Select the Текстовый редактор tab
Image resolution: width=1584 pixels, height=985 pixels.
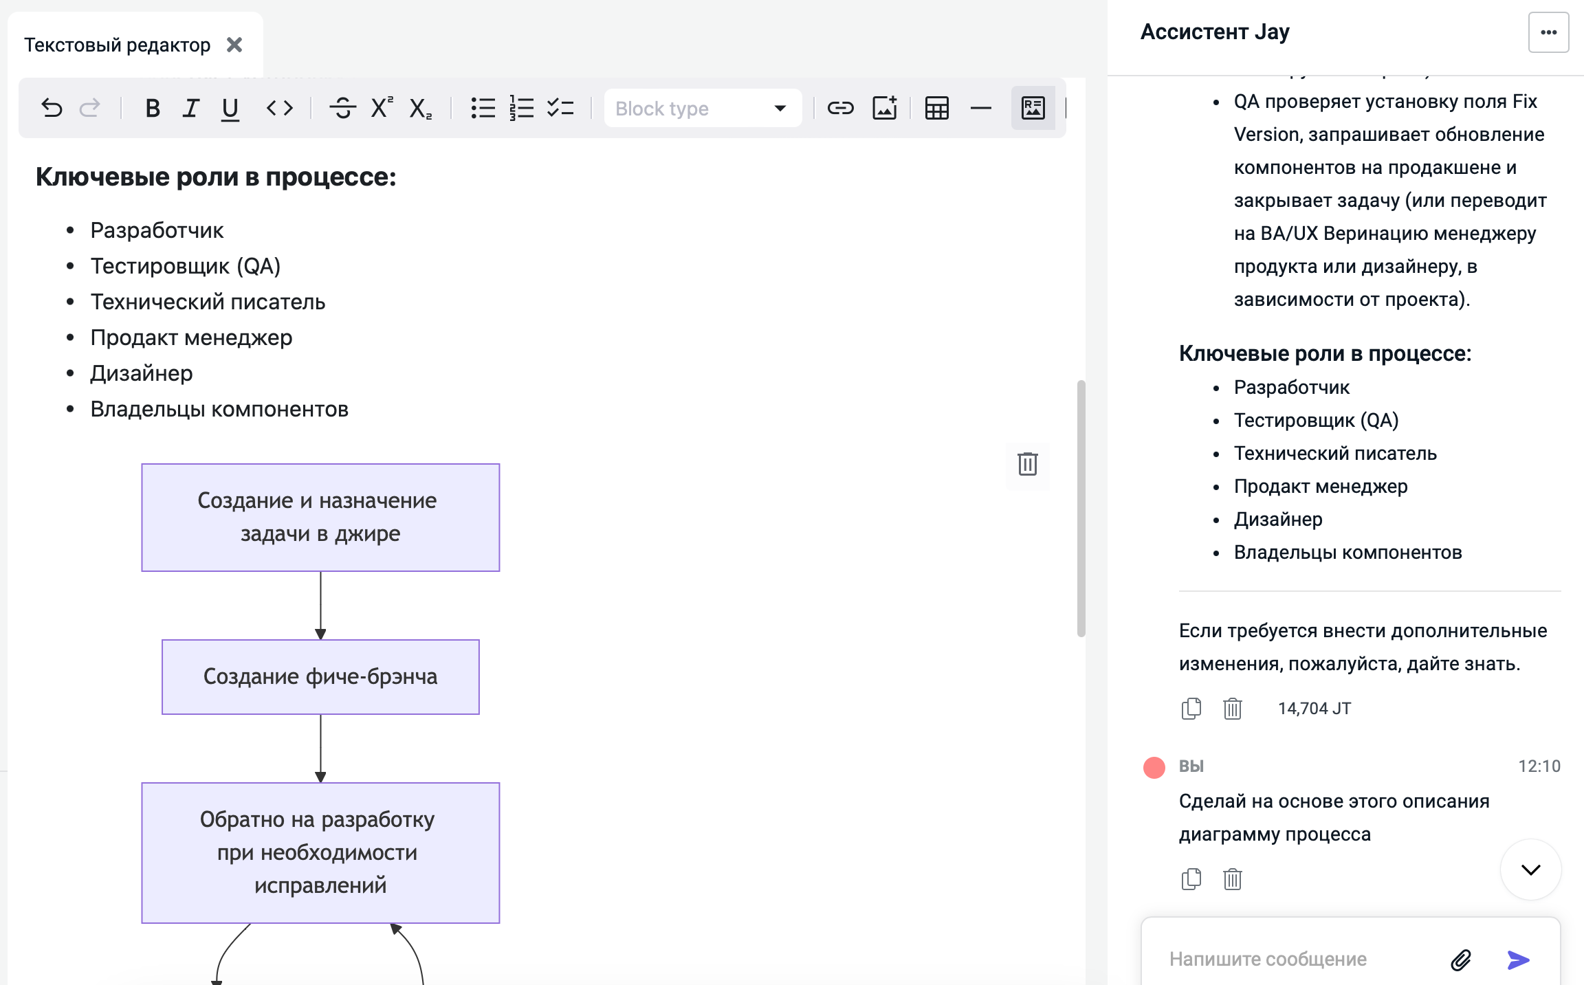pos(118,45)
